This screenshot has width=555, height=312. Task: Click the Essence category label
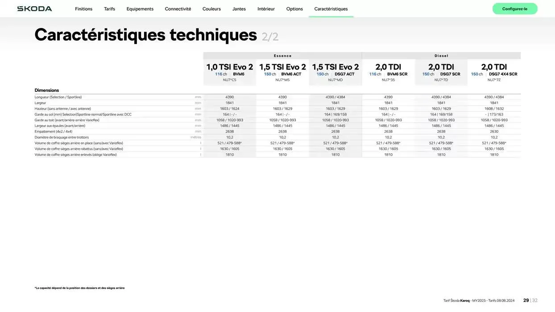click(282, 54)
